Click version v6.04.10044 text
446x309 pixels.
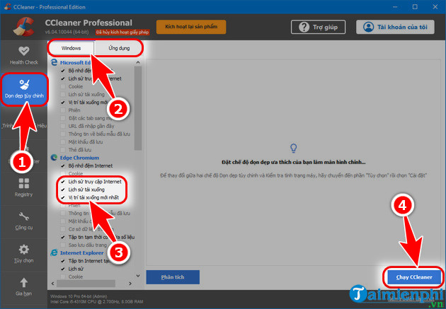tap(67, 32)
